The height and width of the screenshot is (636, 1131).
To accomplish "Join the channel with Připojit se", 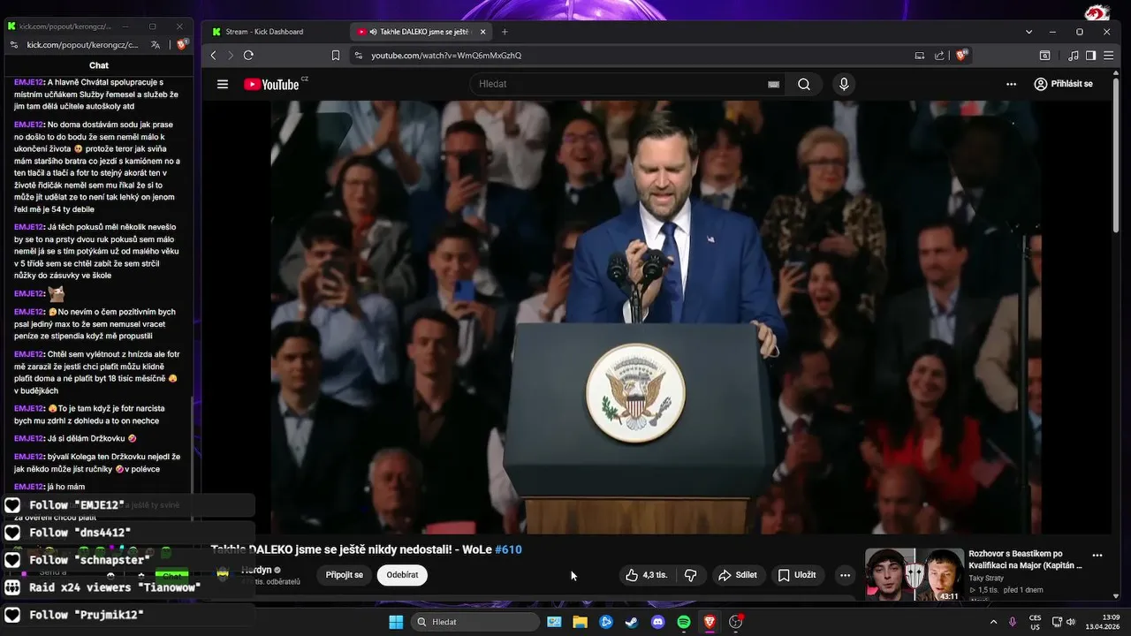I will tap(345, 575).
